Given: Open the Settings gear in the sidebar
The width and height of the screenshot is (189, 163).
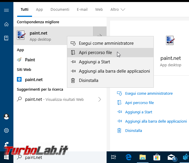Looking at the screenshot, I should pos(6,130).
